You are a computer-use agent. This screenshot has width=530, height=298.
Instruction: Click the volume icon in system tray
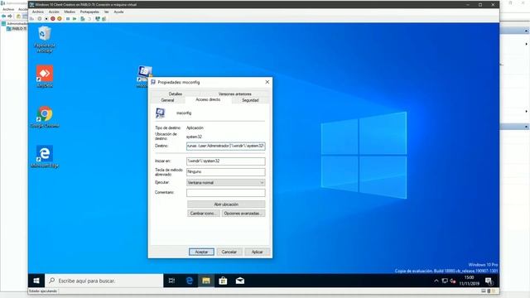pos(453,281)
